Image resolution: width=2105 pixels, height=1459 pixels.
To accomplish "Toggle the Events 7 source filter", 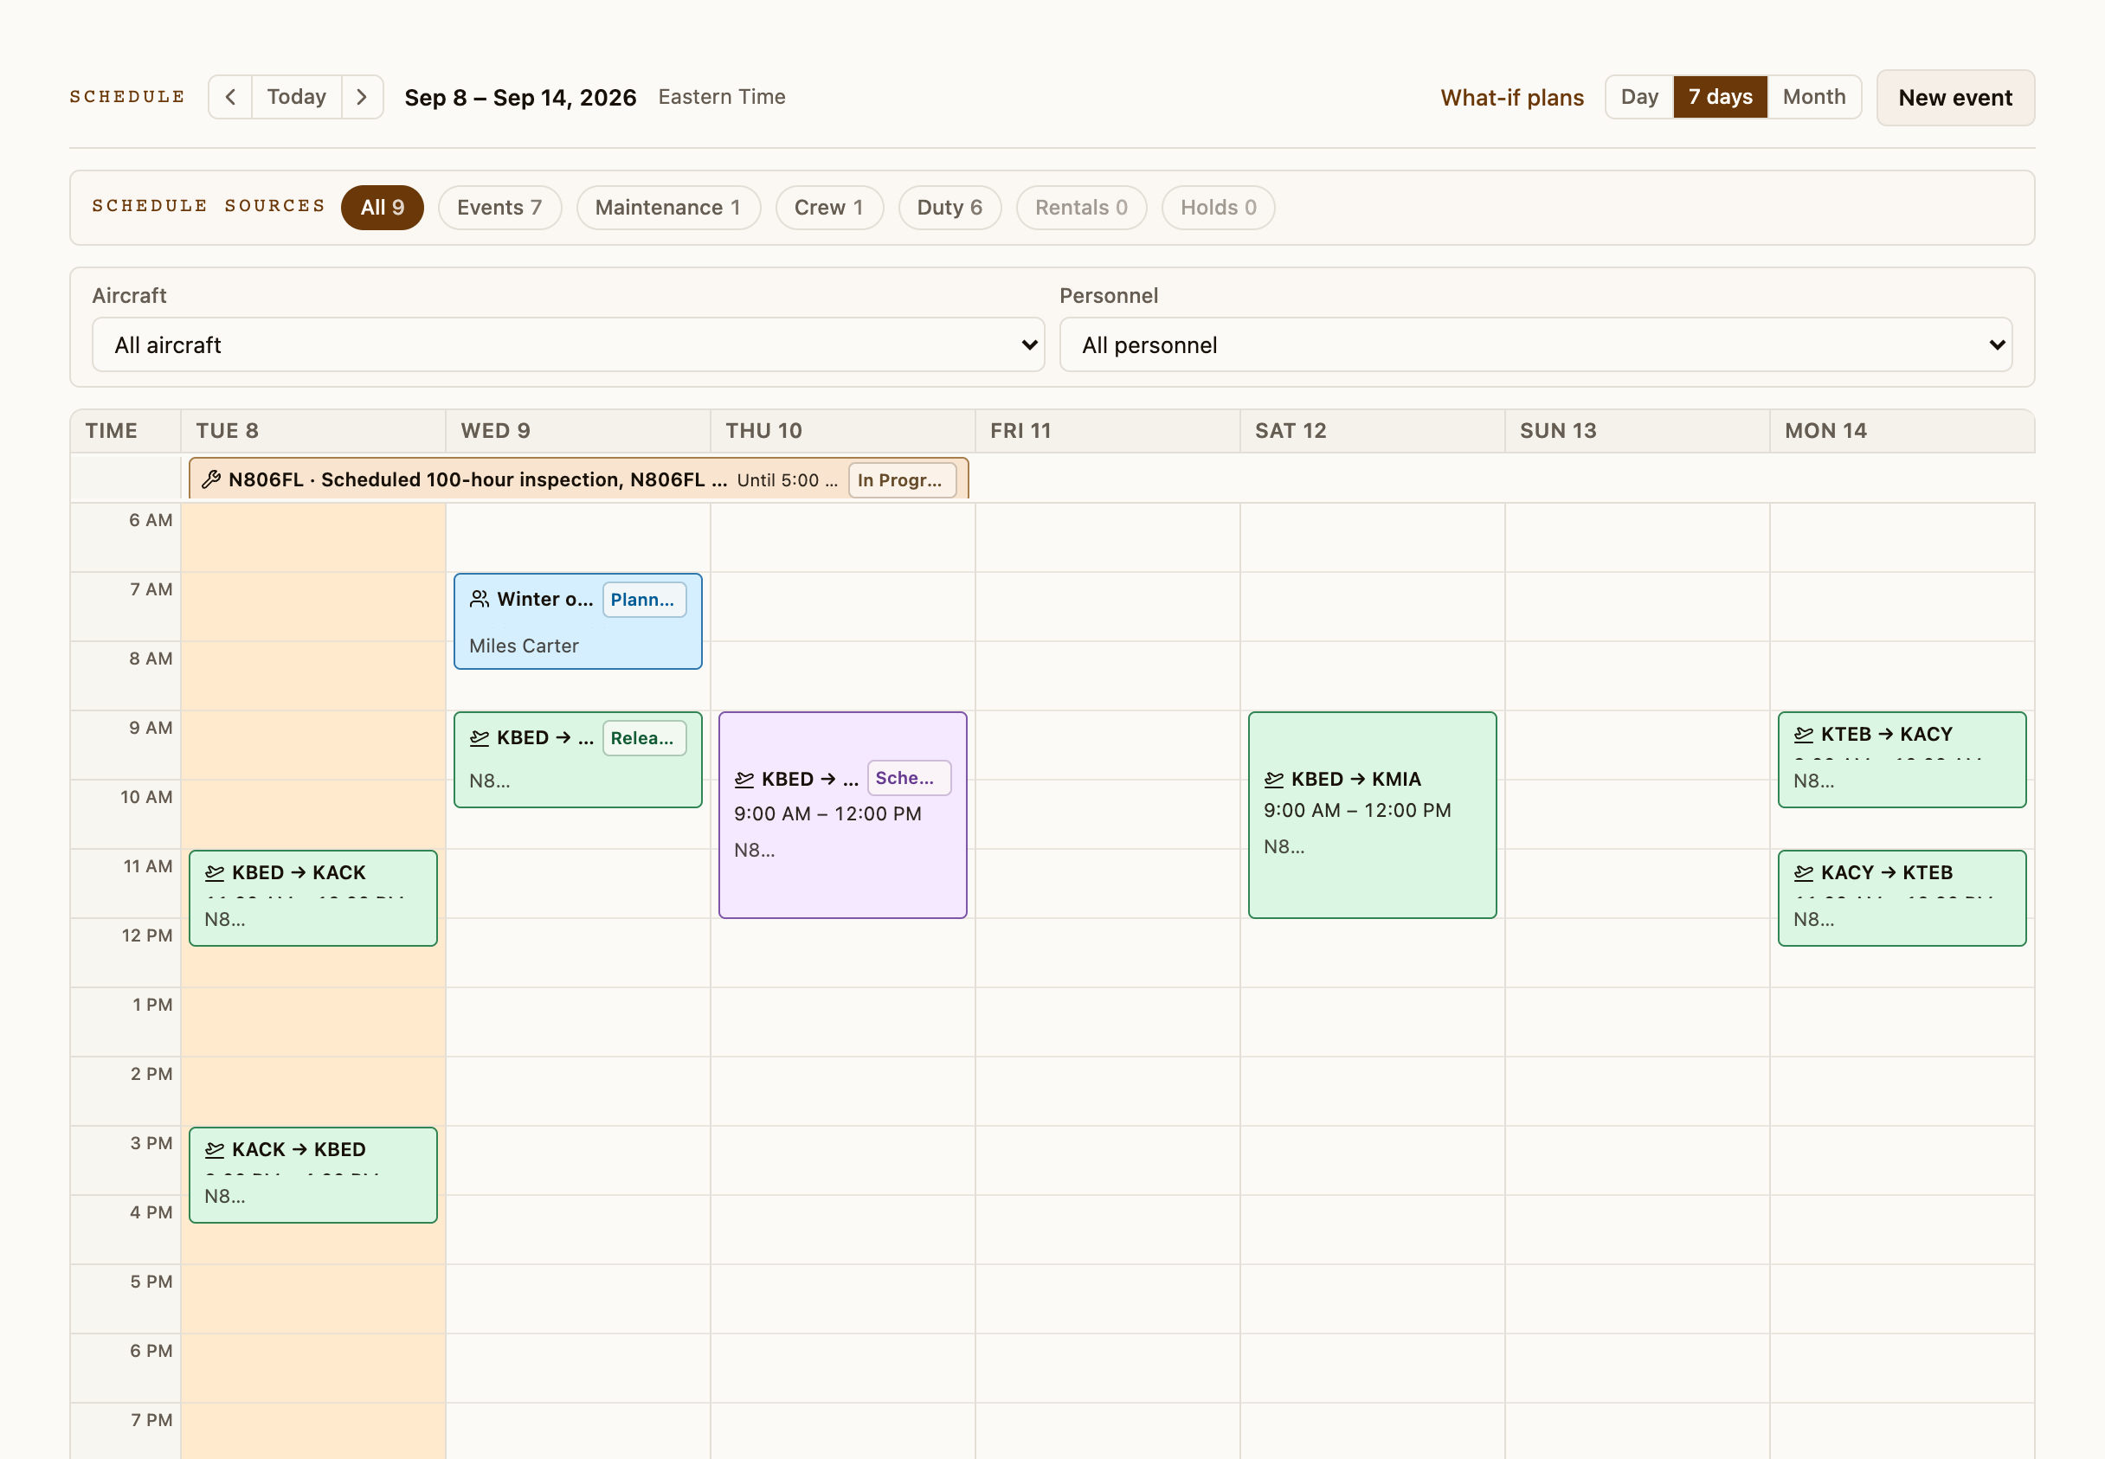I will click(499, 208).
